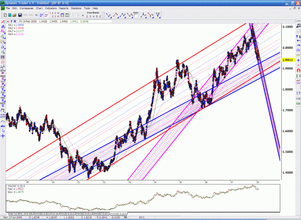Click the red dot indicator above chart
Image resolution: width=301 pixels, height=220 pixels.
(x=8, y=22)
